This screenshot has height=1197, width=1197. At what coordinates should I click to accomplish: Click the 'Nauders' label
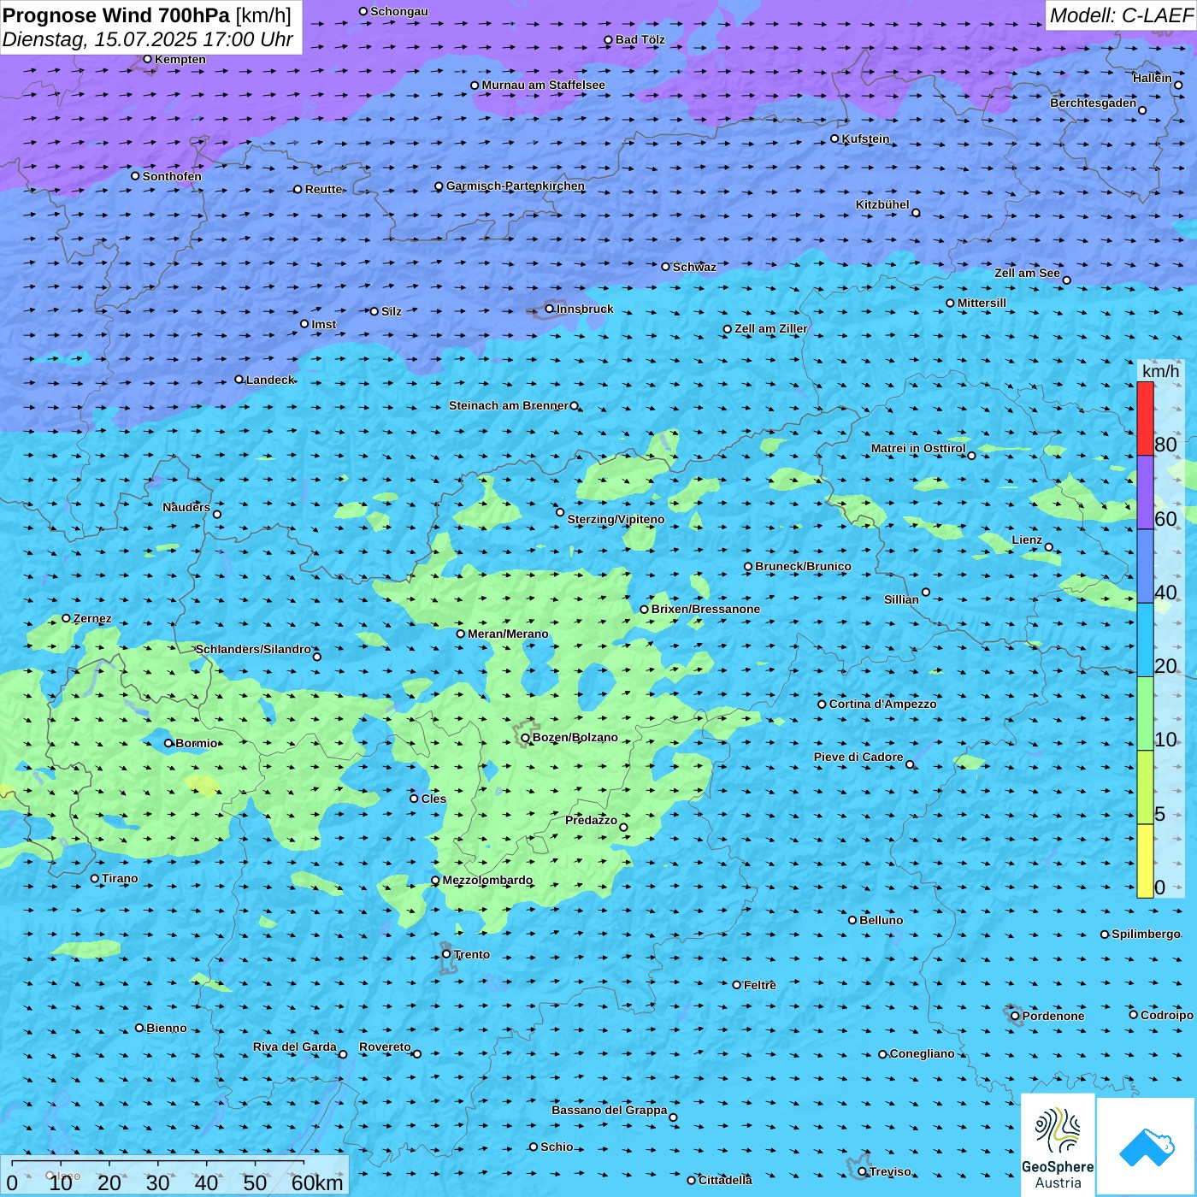(186, 507)
